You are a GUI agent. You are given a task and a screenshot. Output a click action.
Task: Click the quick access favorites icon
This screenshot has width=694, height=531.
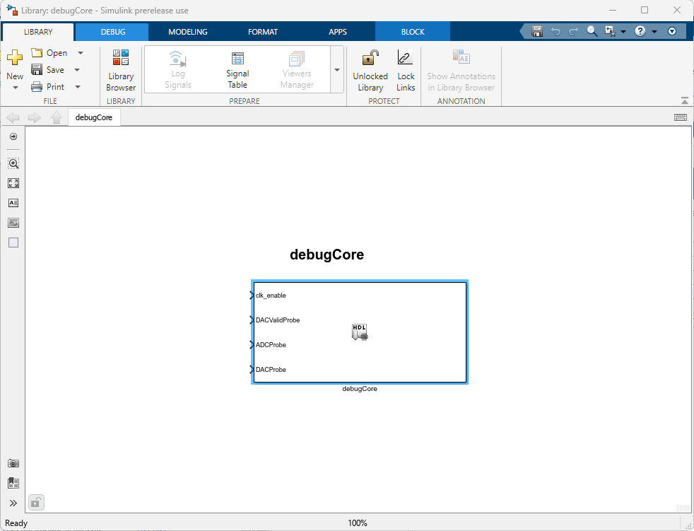610,31
